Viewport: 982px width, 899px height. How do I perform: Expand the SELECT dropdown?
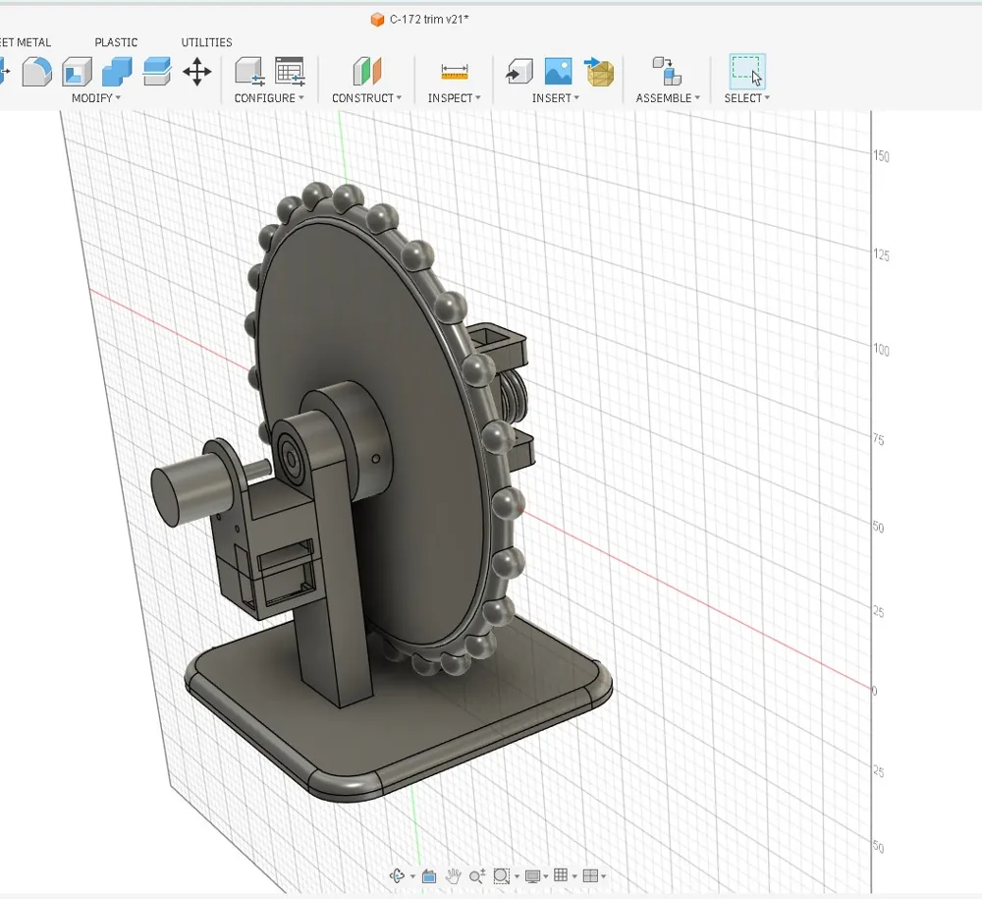[x=746, y=98]
